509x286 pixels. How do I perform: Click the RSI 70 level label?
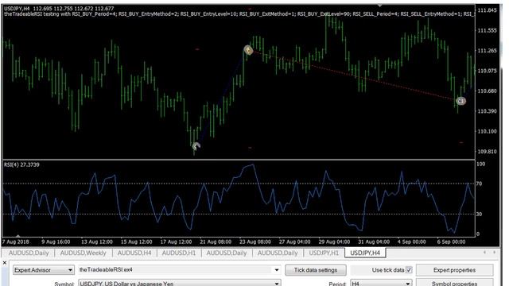479,184
